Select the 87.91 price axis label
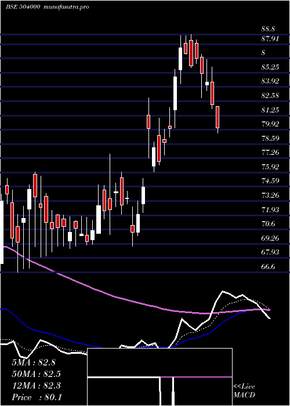Screen dimensions: 290x406 point(270,39)
